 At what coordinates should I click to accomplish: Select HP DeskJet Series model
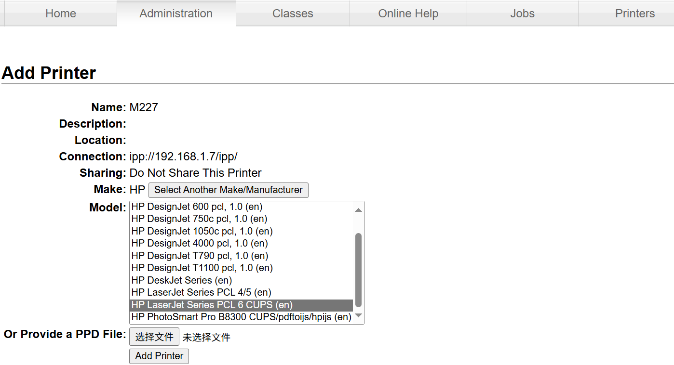pyautogui.click(x=242, y=280)
